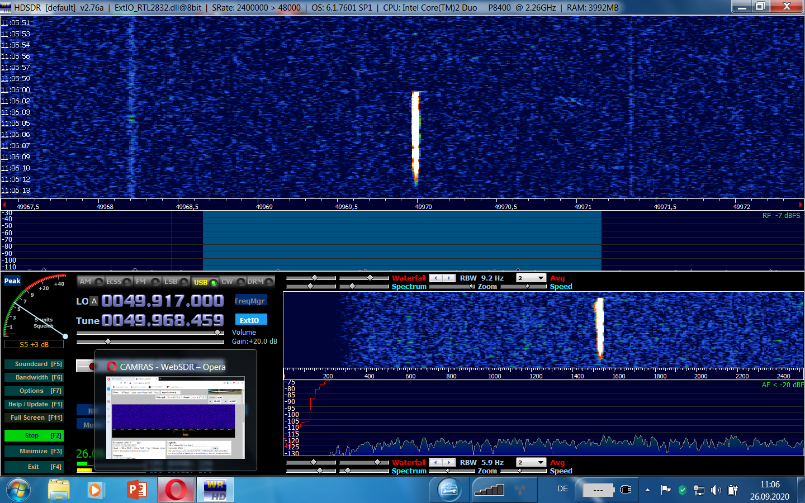This screenshot has height=503, width=805.
Task: Select FM demodulation mode
Action: point(148,282)
